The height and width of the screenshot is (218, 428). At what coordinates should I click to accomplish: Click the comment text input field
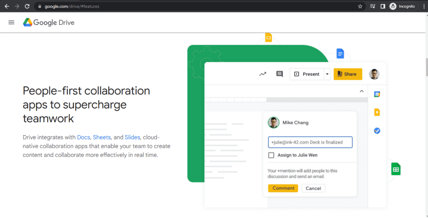pyautogui.click(x=310, y=142)
